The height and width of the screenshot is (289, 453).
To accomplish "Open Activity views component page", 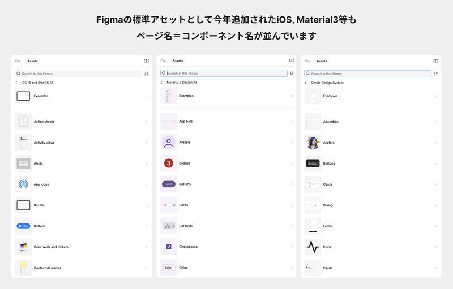I will [82, 143].
